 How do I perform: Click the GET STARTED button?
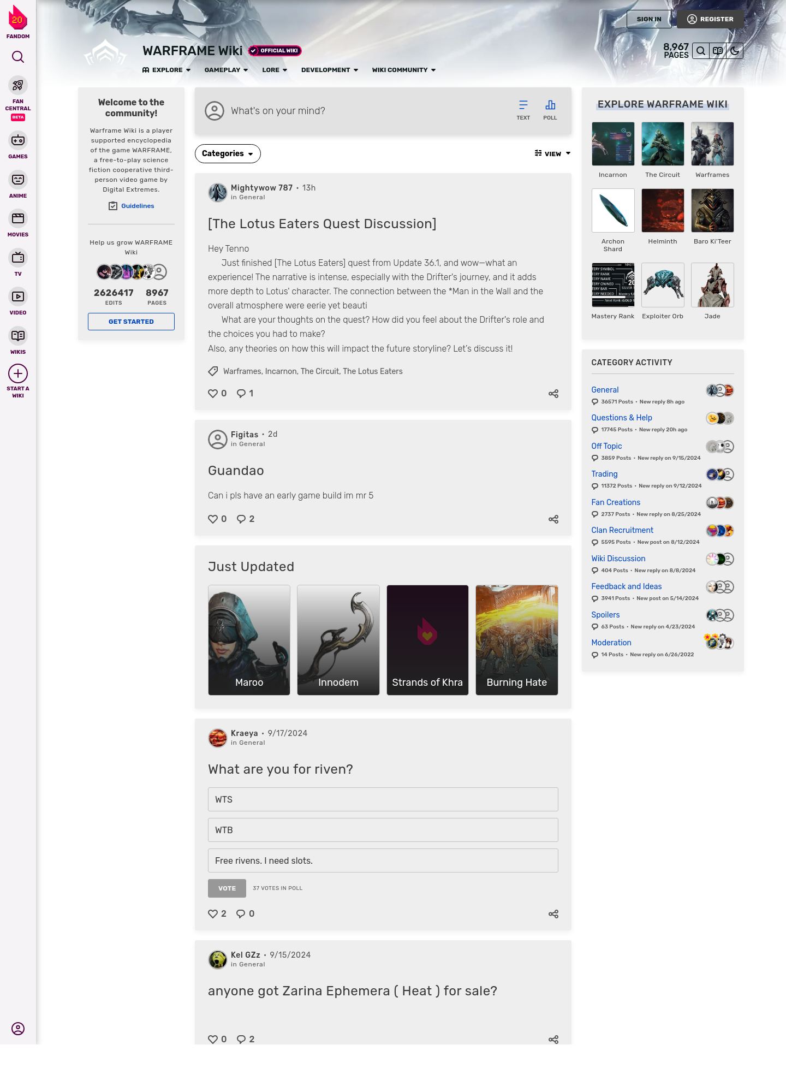tap(131, 322)
